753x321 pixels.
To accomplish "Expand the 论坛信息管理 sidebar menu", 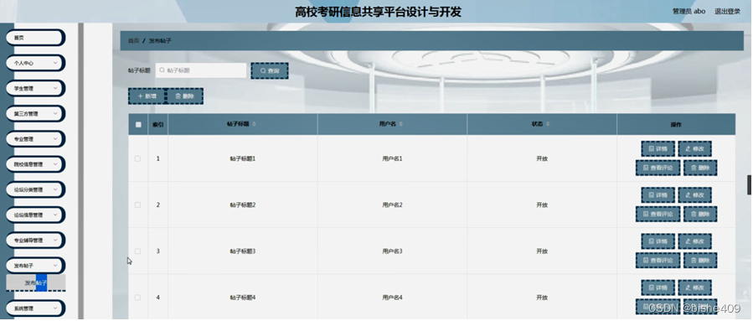I will (x=34, y=215).
